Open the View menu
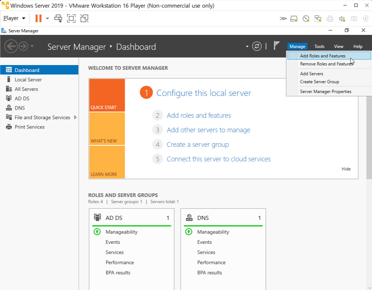This screenshot has width=372, height=290. point(339,47)
